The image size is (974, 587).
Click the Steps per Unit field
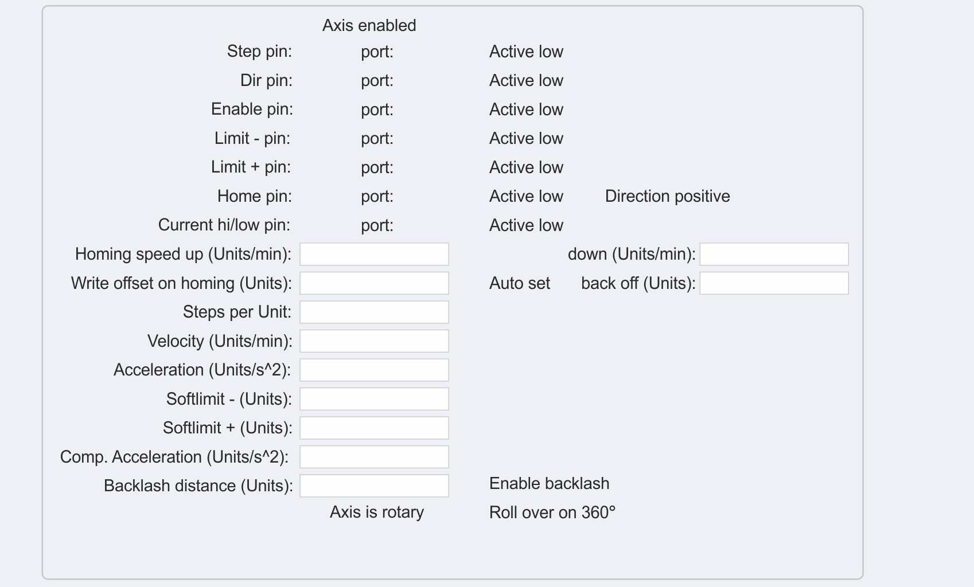374,312
